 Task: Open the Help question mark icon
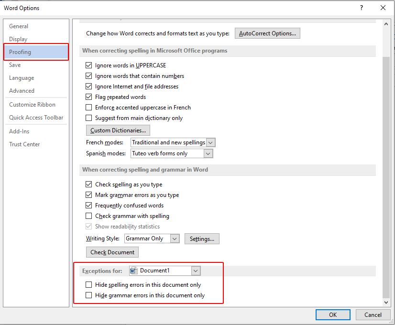[x=362, y=8]
